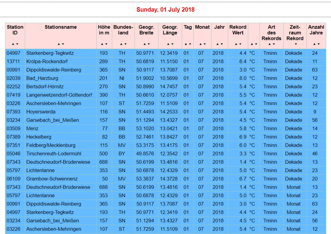The width and height of the screenshot is (331, 234).
Task: Sort Bundesland column descending
Action: pos(125,44)
